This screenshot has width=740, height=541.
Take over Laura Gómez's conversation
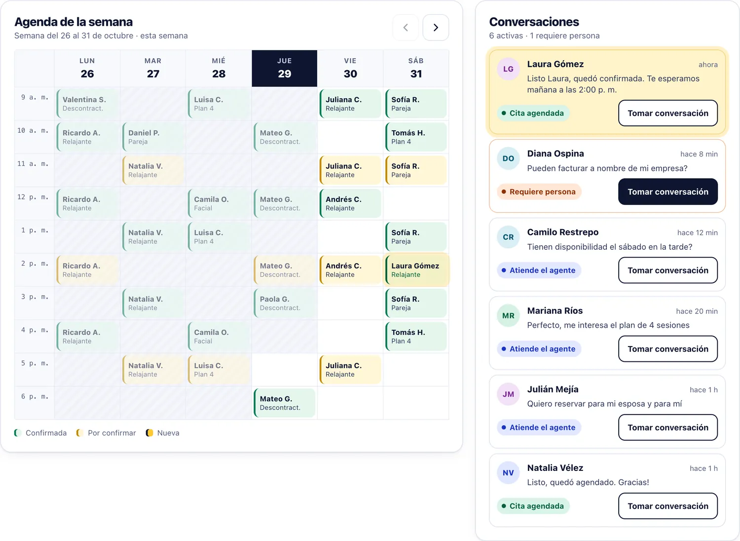point(668,113)
